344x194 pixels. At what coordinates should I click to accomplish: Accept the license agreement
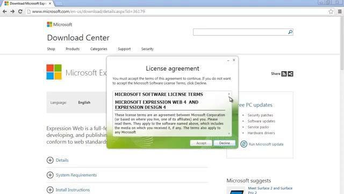point(201,143)
